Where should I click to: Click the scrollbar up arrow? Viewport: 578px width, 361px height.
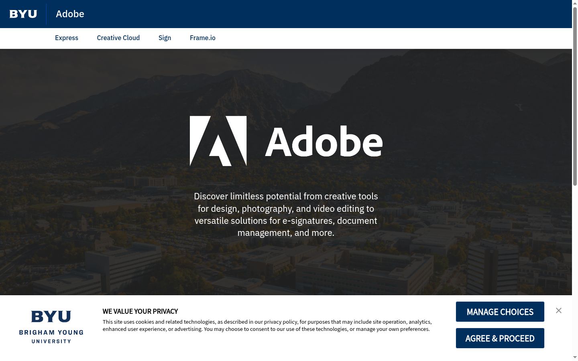point(575,3)
